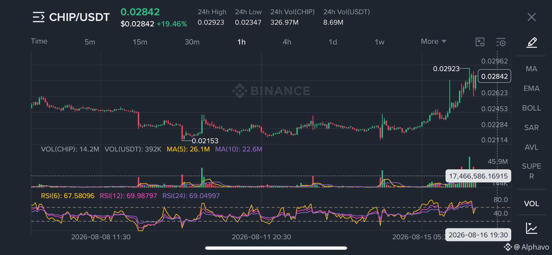Tap the CHIP/USDT pair title
The height and width of the screenshot is (255, 552).
pyautogui.click(x=79, y=17)
